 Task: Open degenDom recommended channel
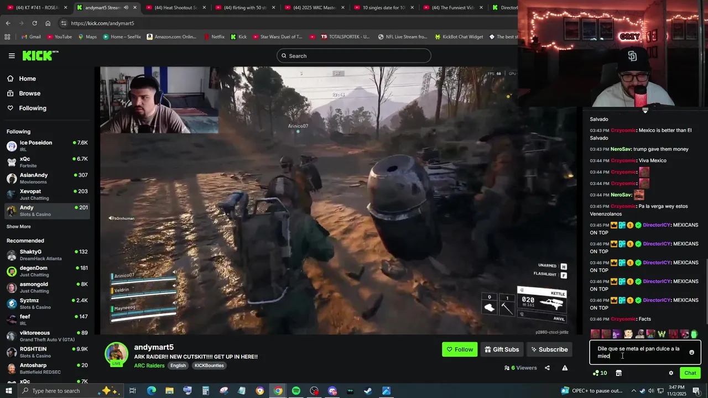click(x=47, y=271)
